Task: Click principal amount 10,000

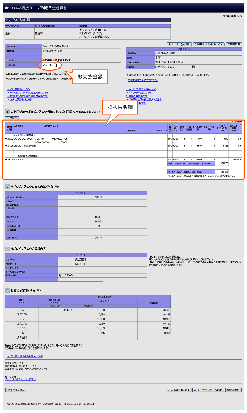Action: tap(98, 221)
